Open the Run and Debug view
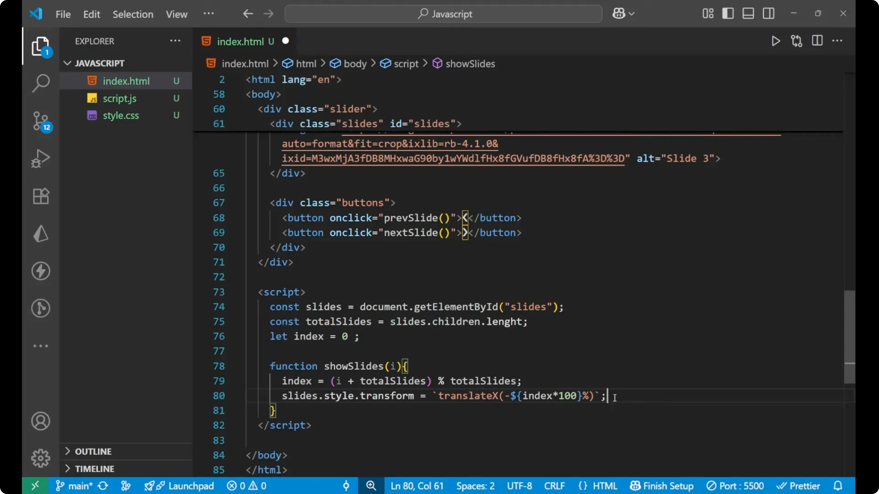879x494 pixels. tap(40, 158)
